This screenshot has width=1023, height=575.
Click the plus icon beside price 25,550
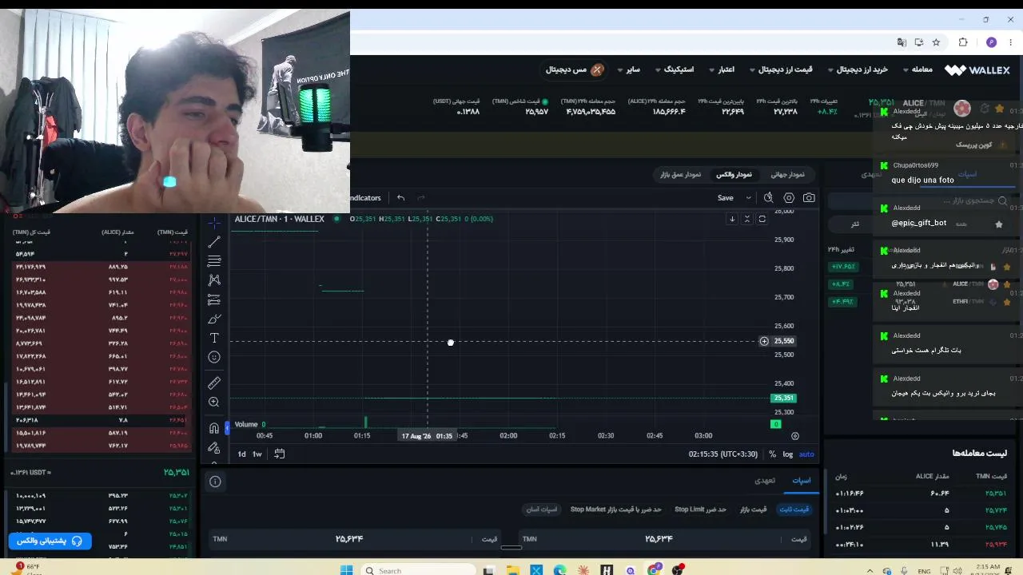click(764, 341)
